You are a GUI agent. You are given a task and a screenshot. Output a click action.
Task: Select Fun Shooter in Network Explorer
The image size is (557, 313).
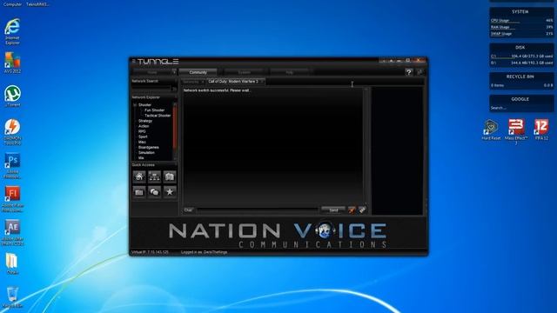155,110
